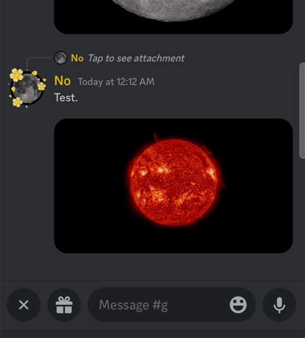Click the bottom yellow flower on avatar
The height and width of the screenshot is (338, 305).
pyautogui.click(x=17, y=102)
